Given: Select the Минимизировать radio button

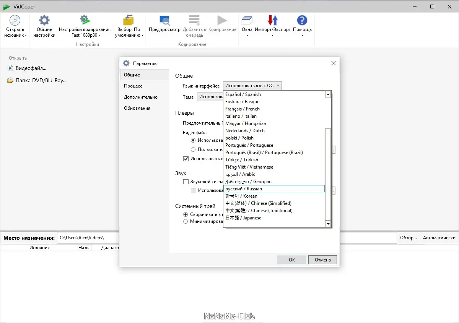Looking at the screenshot, I should [x=186, y=221].
